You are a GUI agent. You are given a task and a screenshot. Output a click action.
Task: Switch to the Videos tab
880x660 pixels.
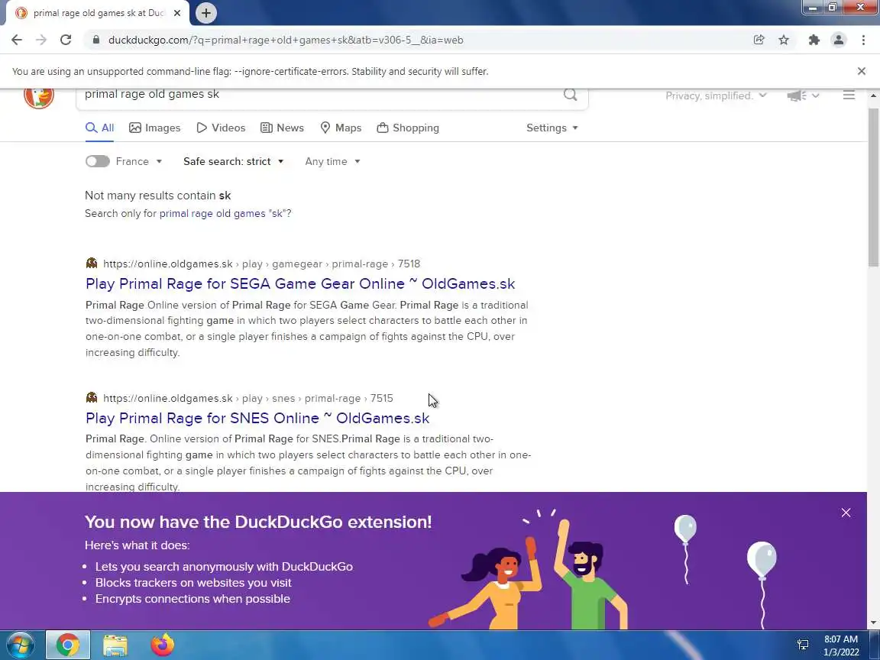221,128
